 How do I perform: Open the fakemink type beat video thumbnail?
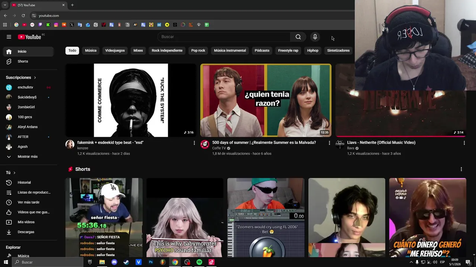coord(131,100)
